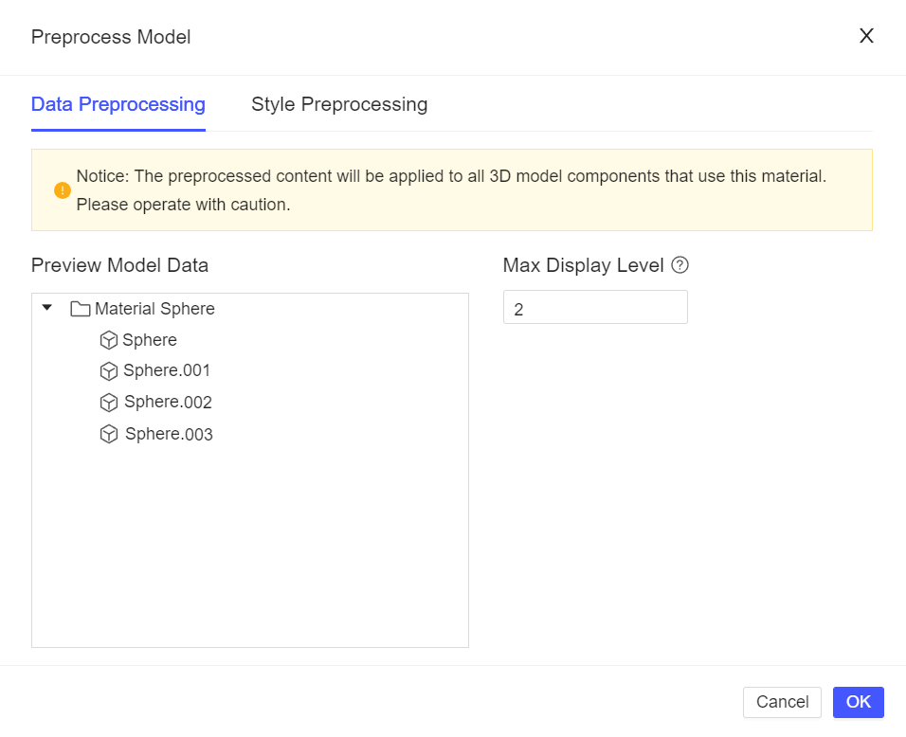Click the mesh icon beside Sphere.002
The height and width of the screenshot is (737, 906).
pyautogui.click(x=109, y=402)
